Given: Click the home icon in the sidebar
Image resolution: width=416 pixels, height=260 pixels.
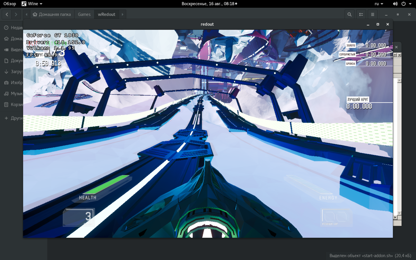Looking at the screenshot, I should pos(6,38).
